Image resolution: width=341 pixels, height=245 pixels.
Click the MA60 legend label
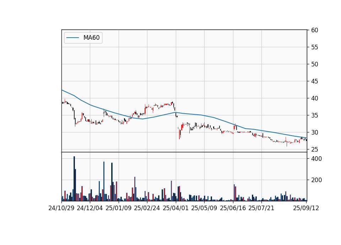[x=91, y=38]
